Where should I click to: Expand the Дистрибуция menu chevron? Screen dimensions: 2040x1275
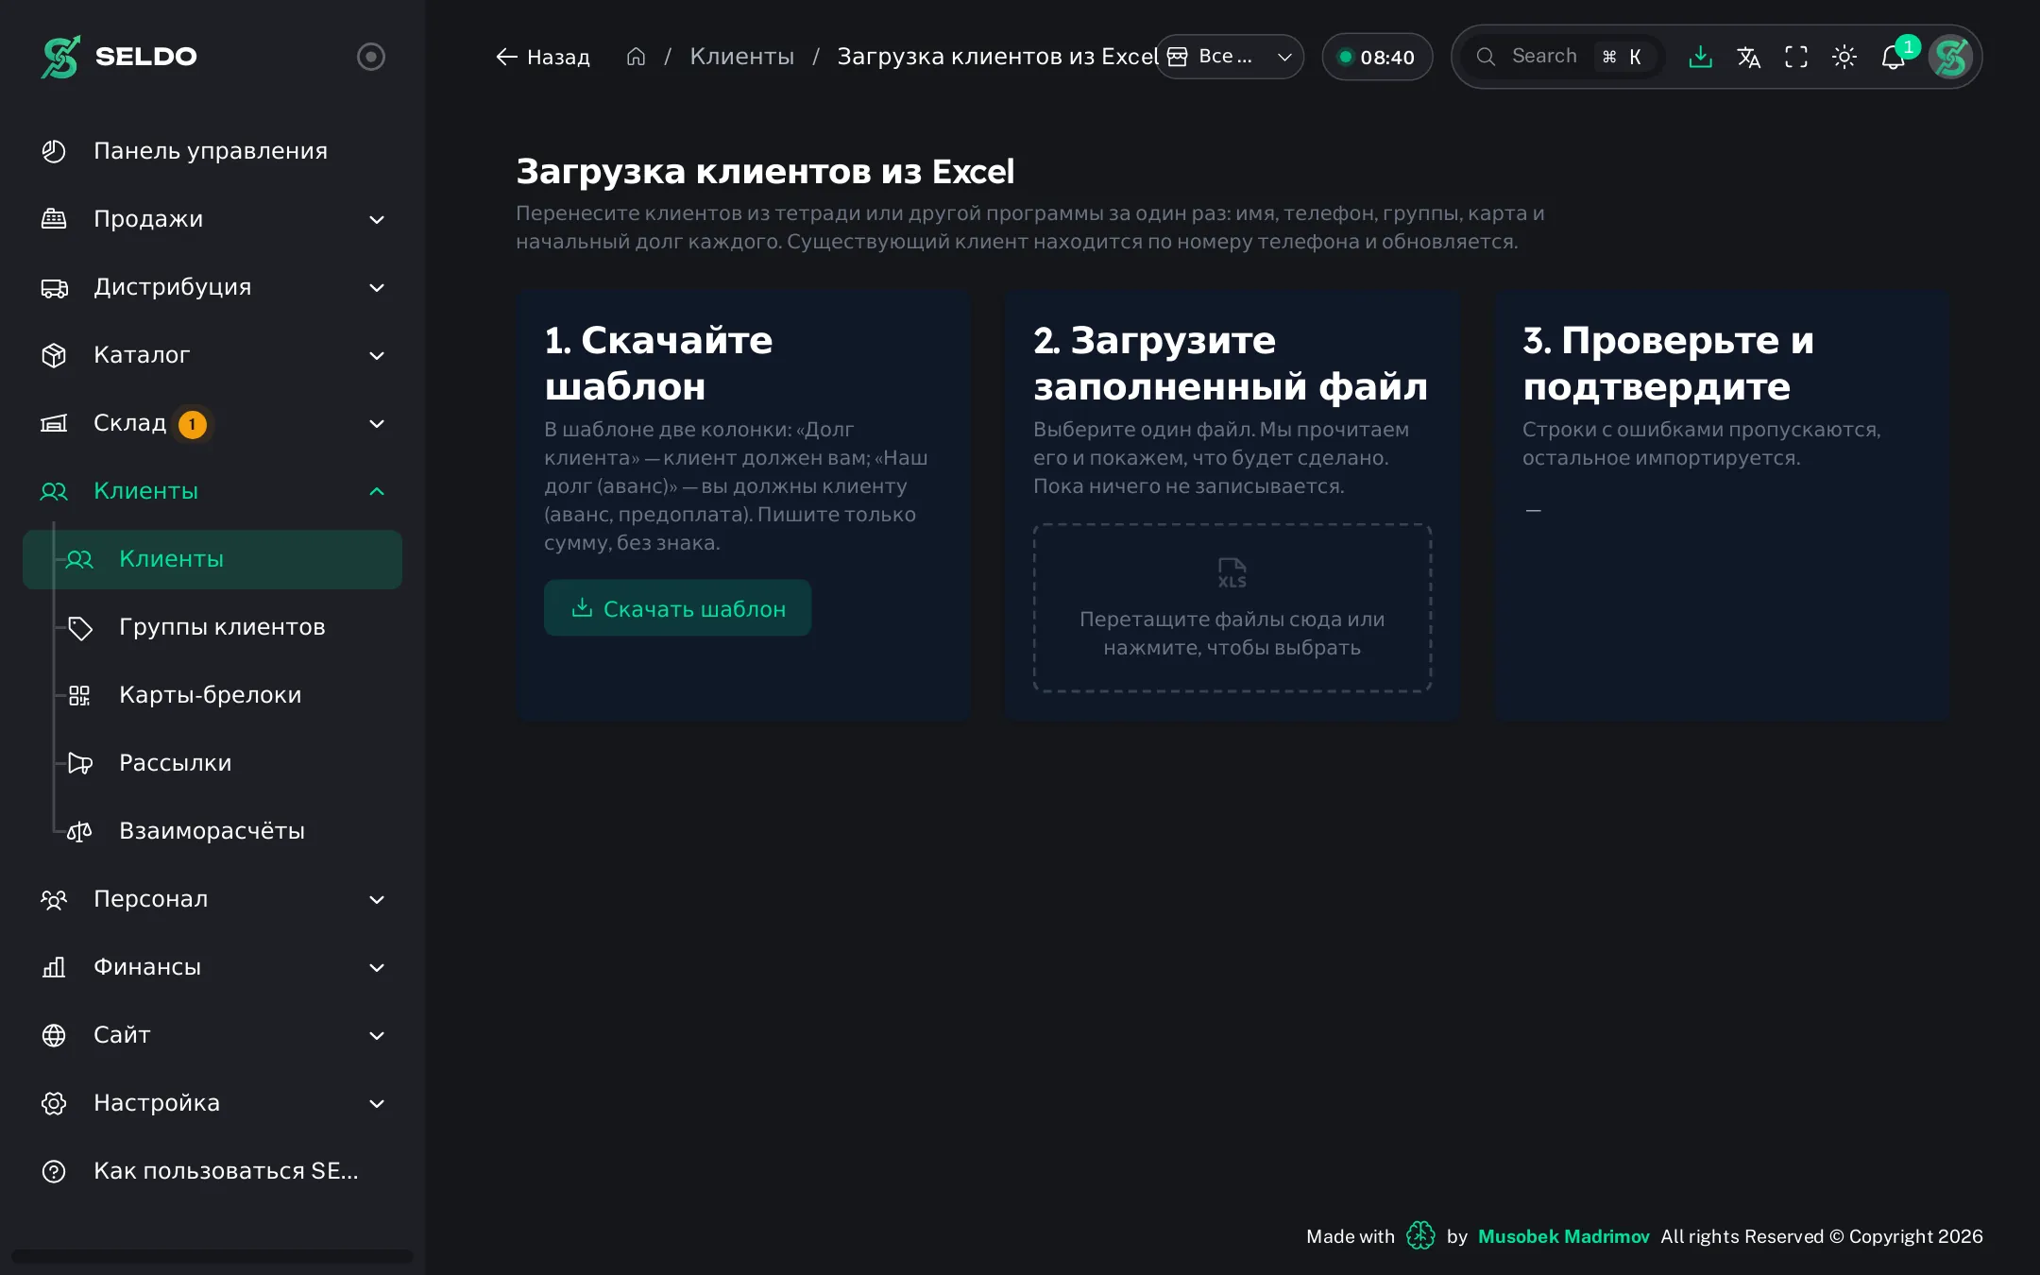click(377, 287)
